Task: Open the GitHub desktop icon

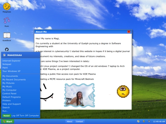Action: click(x=7, y=50)
